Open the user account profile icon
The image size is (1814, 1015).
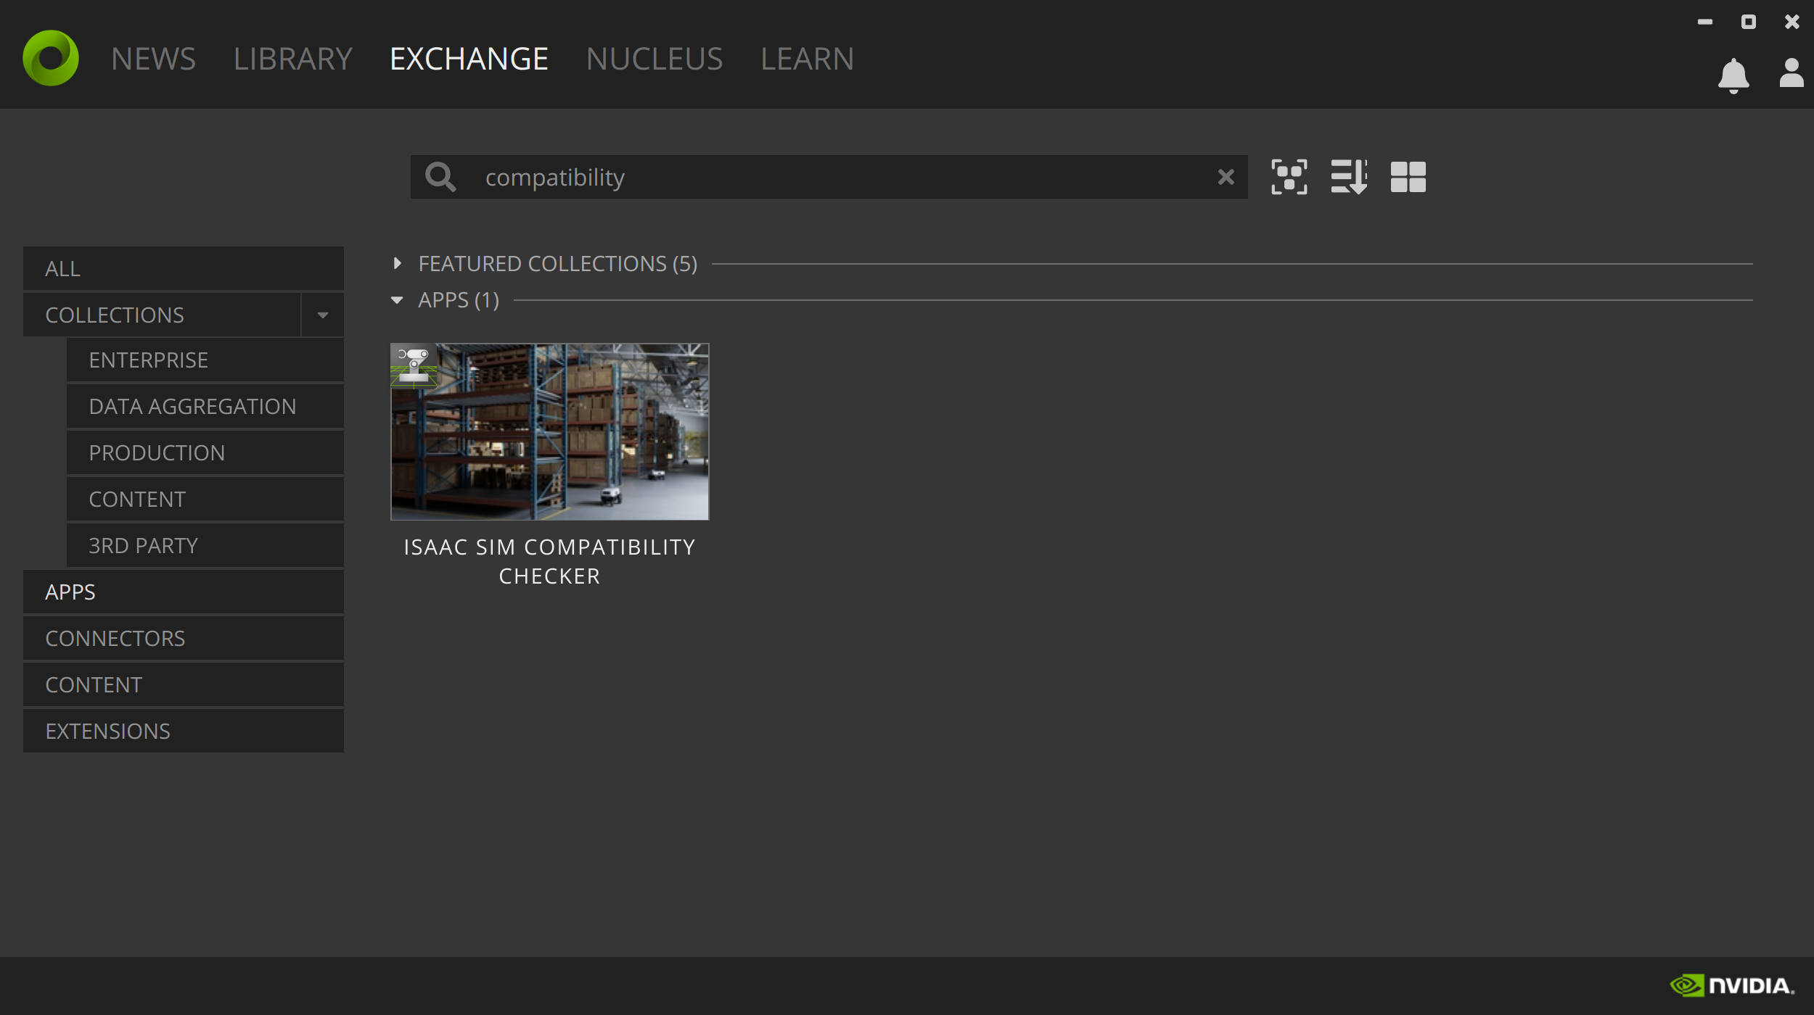[1792, 72]
